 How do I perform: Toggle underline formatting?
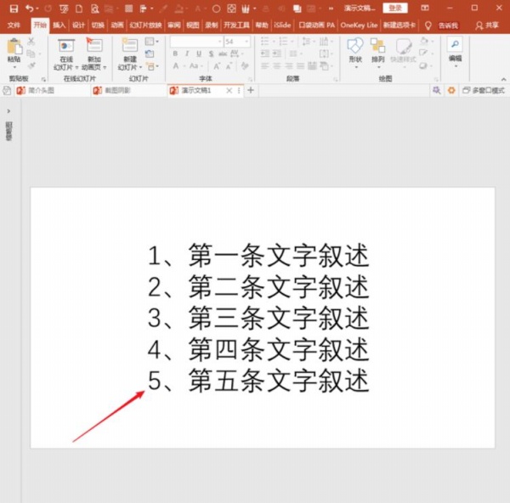click(x=199, y=54)
